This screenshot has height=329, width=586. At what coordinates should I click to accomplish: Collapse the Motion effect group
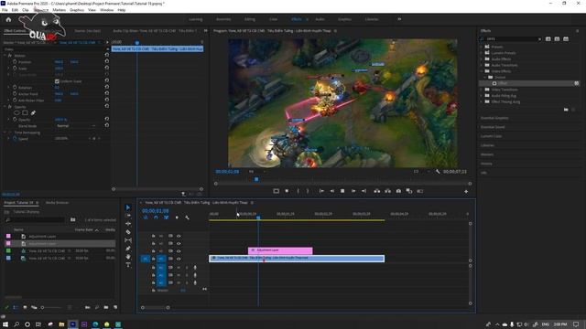(5, 55)
